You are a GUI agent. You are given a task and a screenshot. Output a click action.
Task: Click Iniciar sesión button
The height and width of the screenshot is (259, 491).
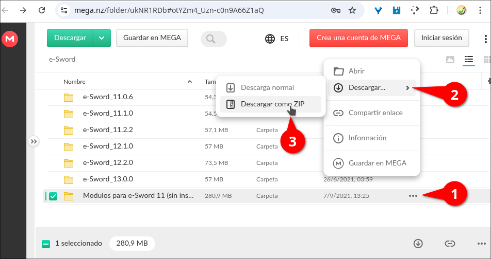click(441, 38)
